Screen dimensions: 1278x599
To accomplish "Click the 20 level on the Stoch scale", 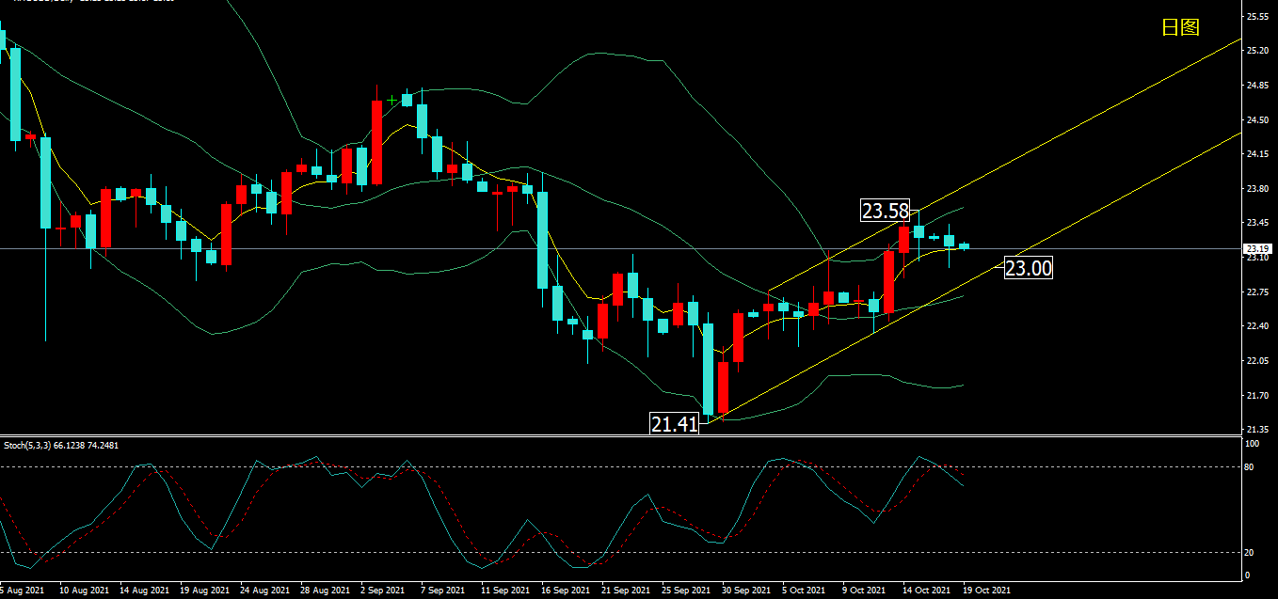I will tap(1250, 552).
